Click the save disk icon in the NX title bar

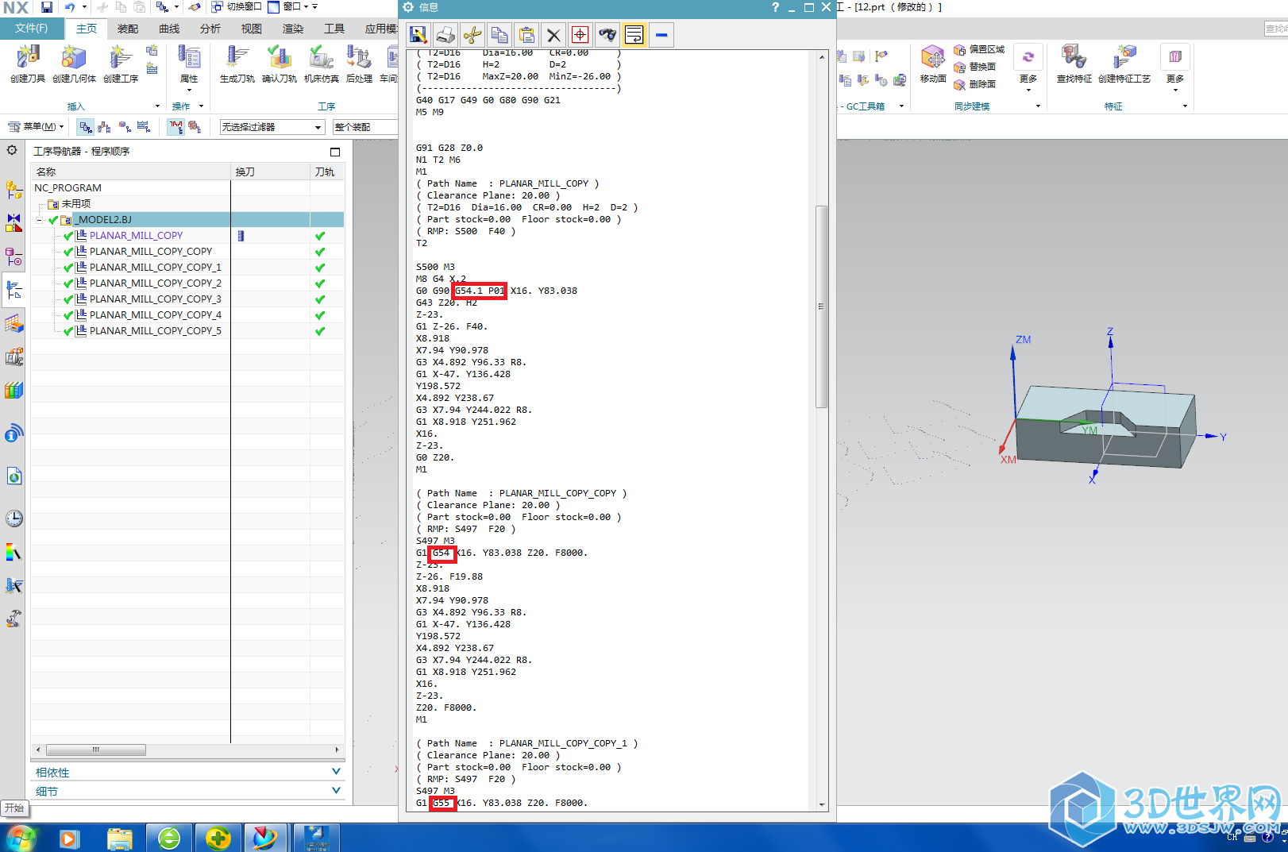pyautogui.click(x=47, y=7)
